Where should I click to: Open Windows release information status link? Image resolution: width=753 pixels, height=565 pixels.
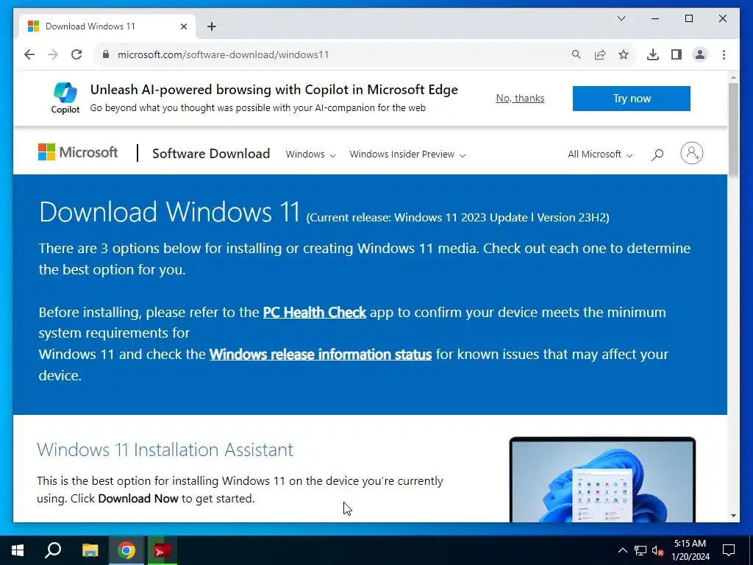tap(321, 355)
